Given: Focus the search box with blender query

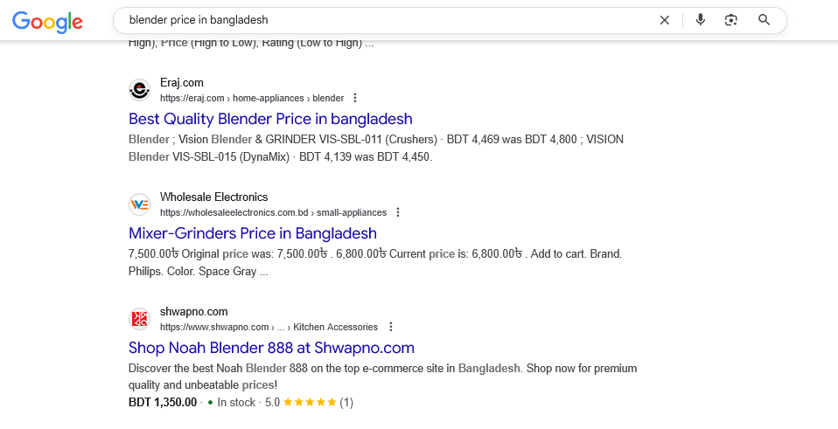Looking at the screenshot, I should point(385,20).
